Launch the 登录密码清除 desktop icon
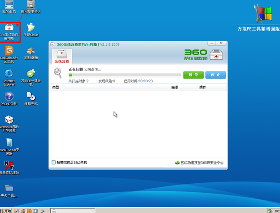The width and height of the screenshot is (280, 213). coord(9,168)
